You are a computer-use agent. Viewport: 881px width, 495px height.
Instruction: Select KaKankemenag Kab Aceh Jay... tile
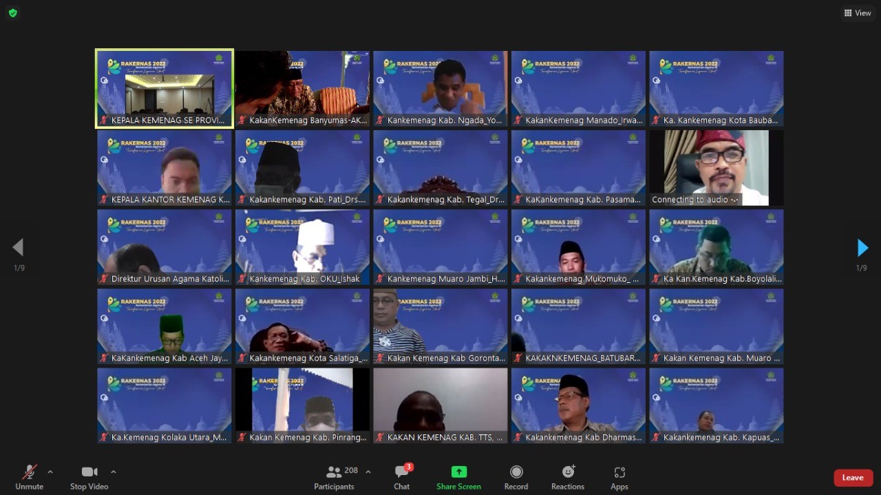164,326
